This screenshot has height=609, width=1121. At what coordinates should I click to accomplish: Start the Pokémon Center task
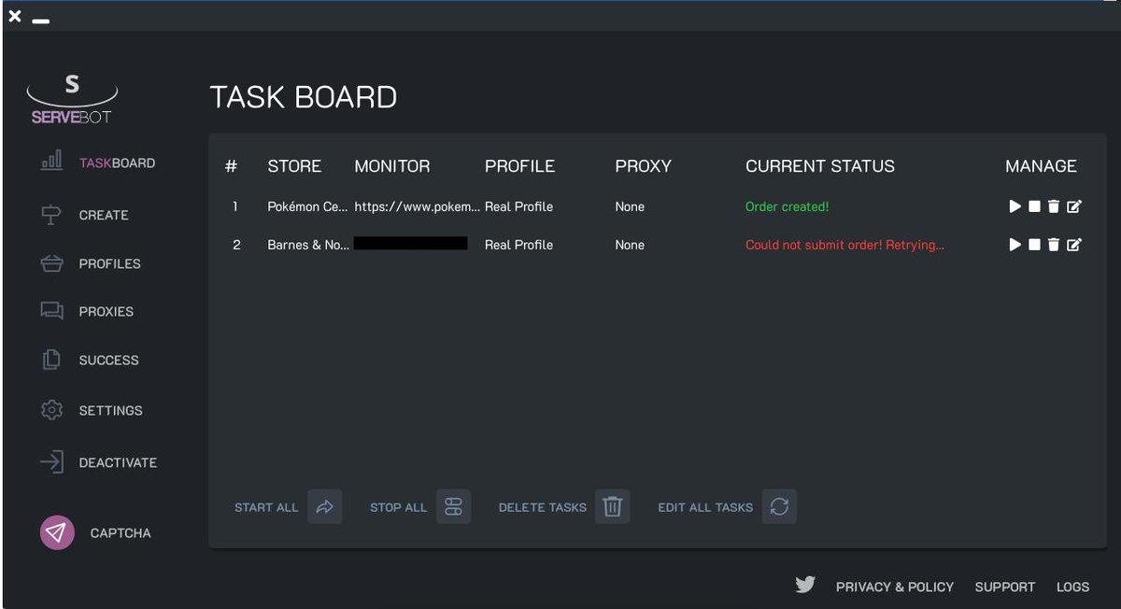[1015, 206]
